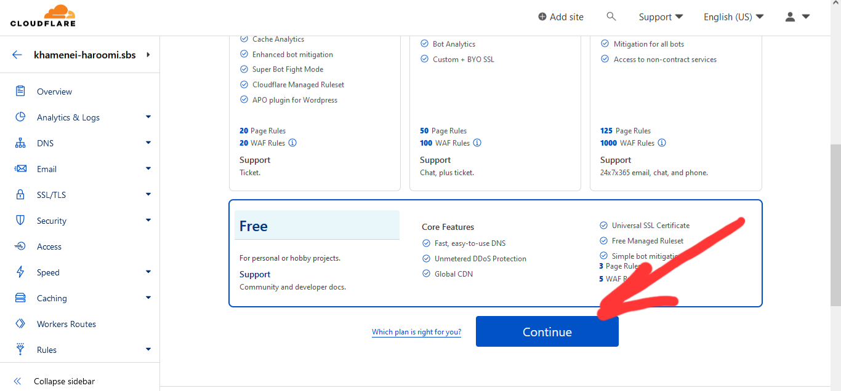Click 'Unmetered DDoS Protection' feature text
This screenshot has height=391, width=841.
coord(480,259)
